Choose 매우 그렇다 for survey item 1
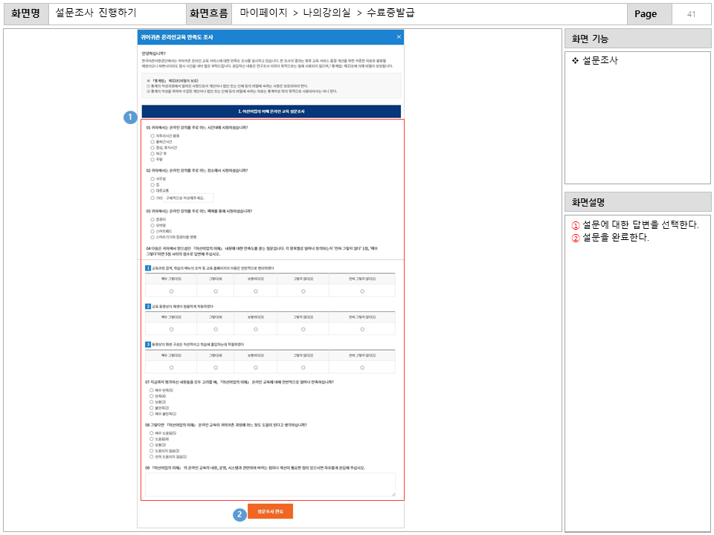This screenshot has height=535, width=714. (x=170, y=291)
